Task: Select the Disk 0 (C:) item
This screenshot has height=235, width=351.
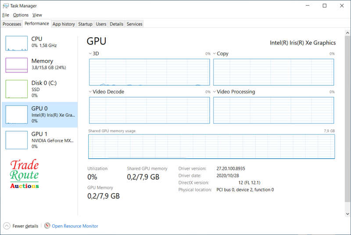Action: 40,89
